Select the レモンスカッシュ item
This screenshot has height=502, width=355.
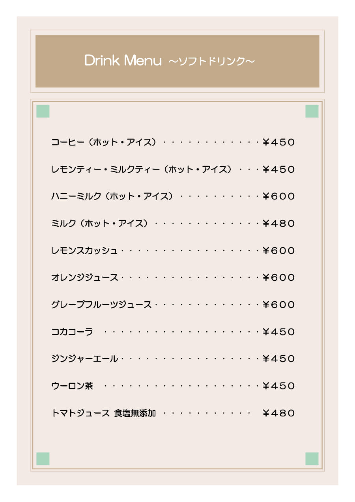click(84, 251)
